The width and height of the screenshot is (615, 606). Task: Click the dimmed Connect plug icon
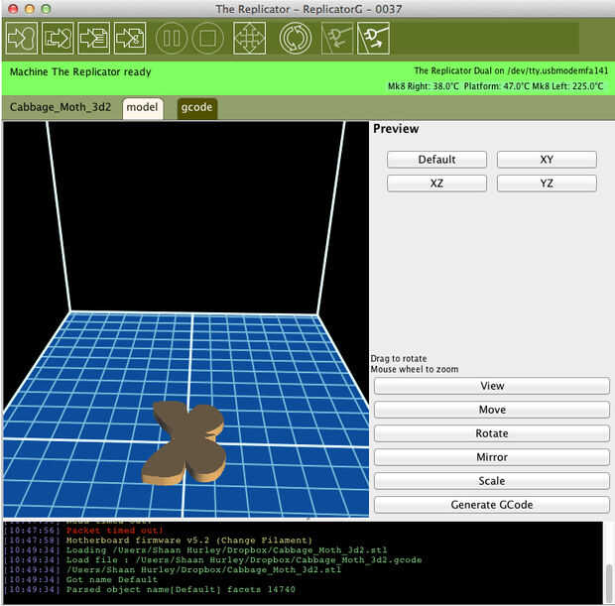pos(337,39)
